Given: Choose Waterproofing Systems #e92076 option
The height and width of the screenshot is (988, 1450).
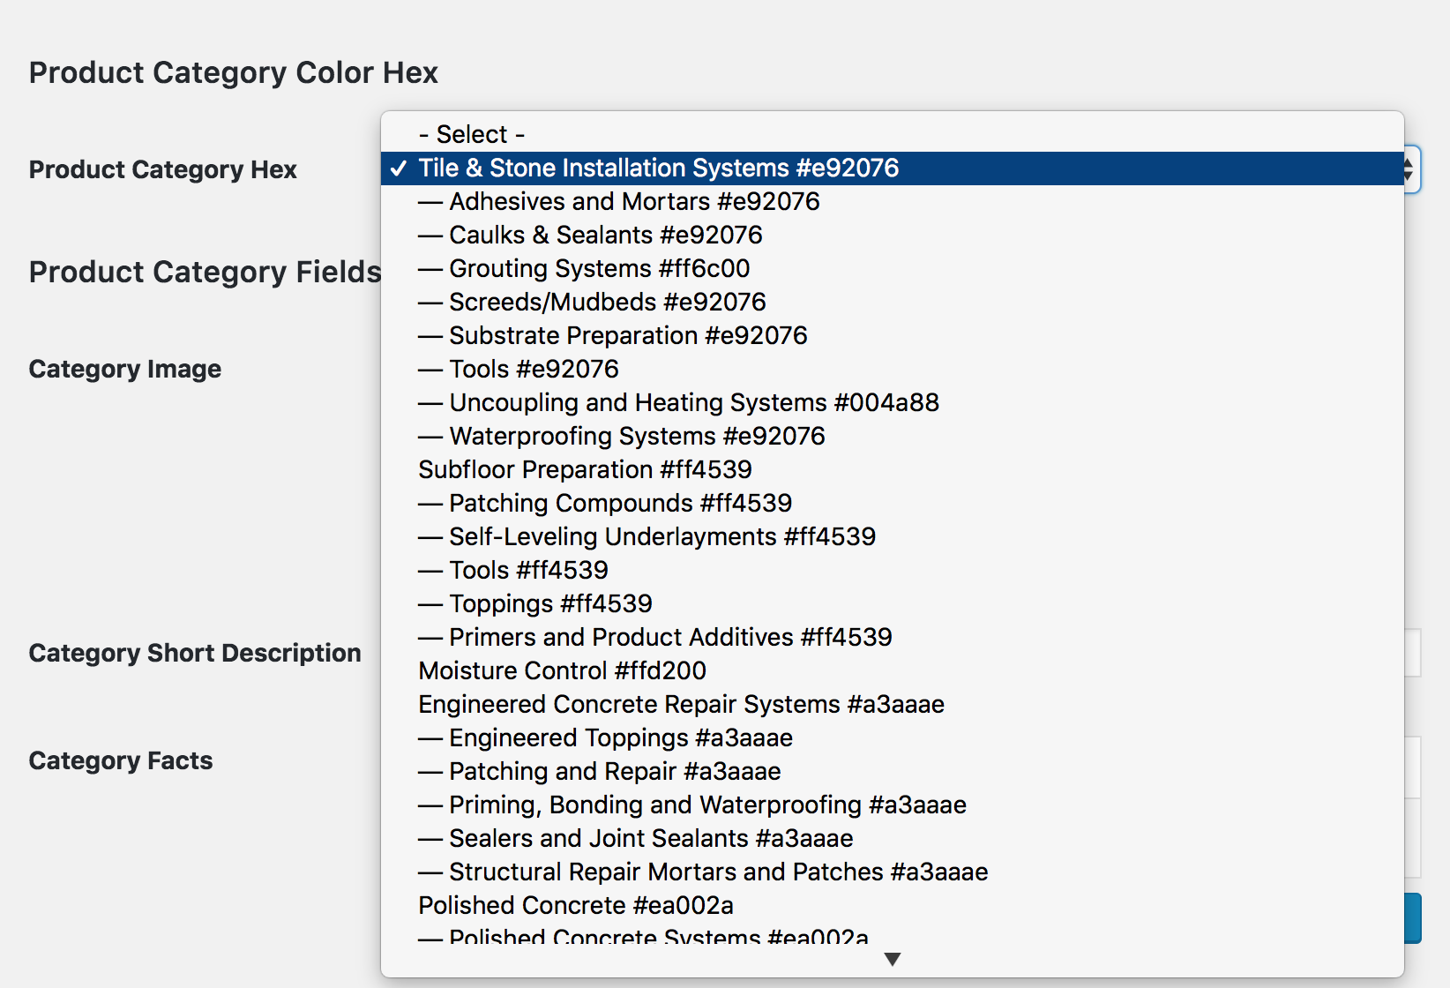Looking at the screenshot, I should point(892,436).
